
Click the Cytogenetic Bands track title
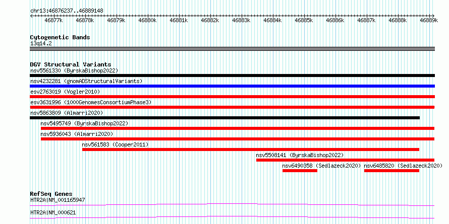(60, 37)
